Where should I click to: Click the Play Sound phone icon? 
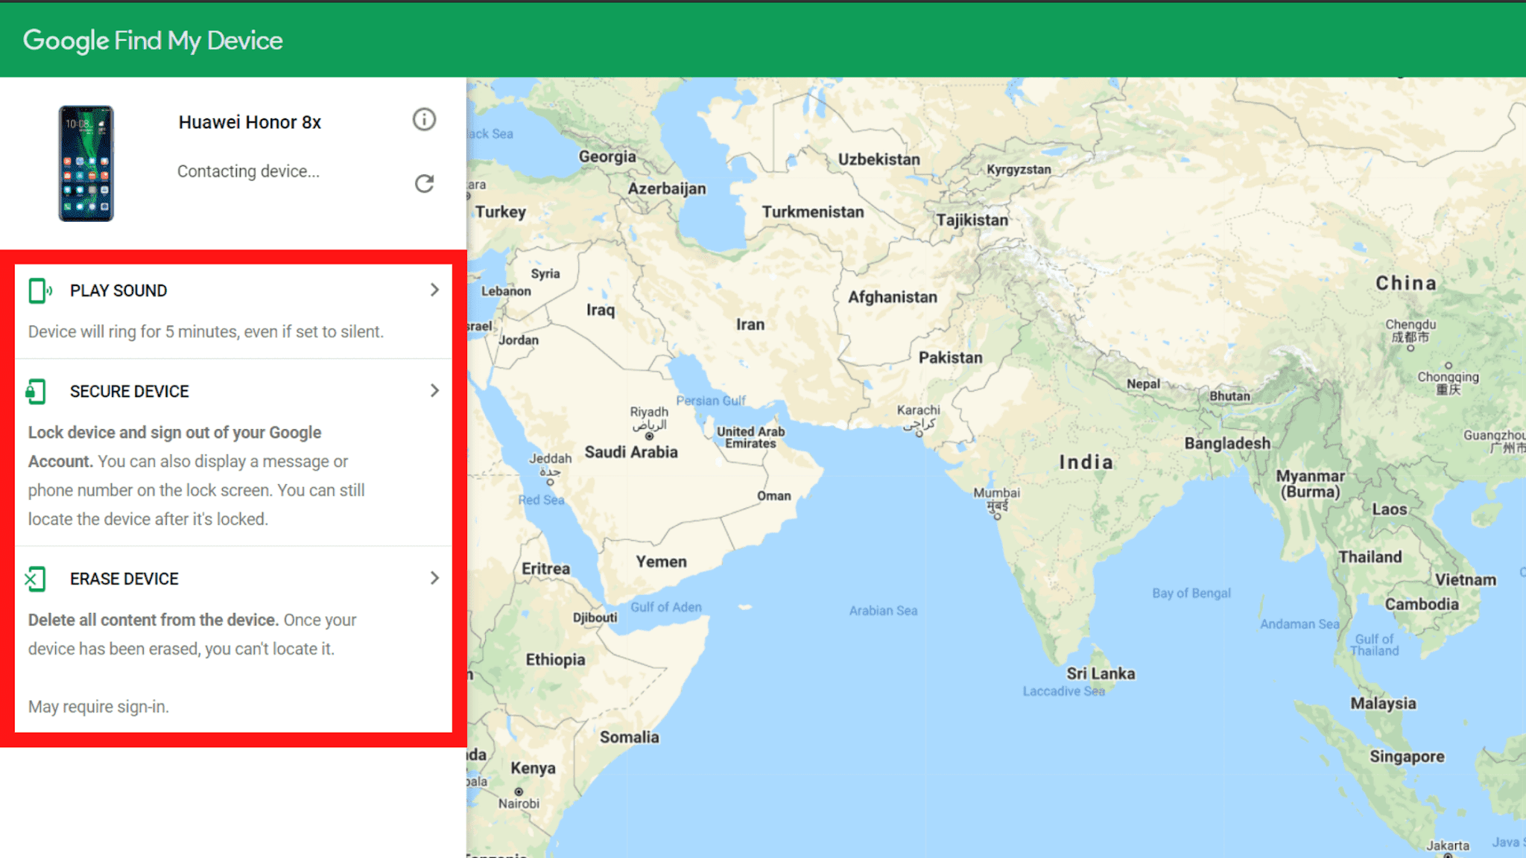tap(39, 290)
